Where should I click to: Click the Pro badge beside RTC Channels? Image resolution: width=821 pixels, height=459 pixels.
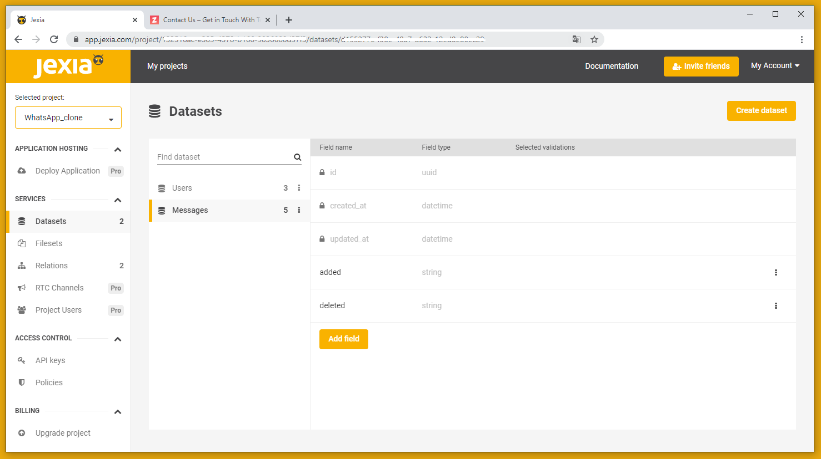116,288
